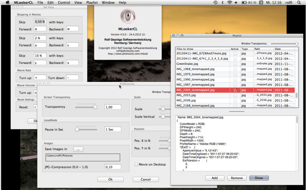The width and height of the screenshot is (306, 190).
Task: Click the Scale slider in Preferences
Action: click(165, 109)
